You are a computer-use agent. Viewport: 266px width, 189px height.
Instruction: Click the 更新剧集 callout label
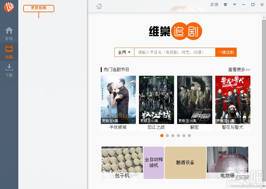point(39,9)
